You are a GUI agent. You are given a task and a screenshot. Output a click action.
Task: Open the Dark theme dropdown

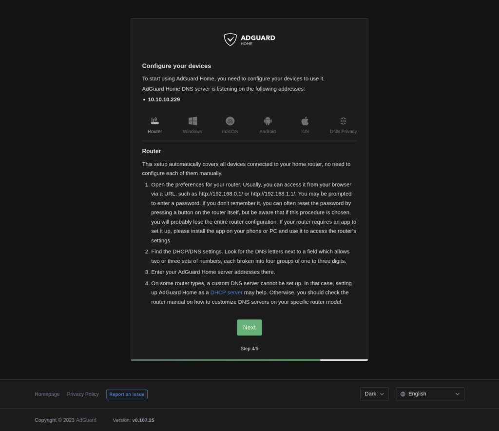(x=374, y=394)
